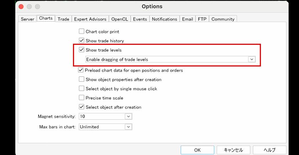Disable Select object after creation
The height and width of the screenshot is (155, 299).
point(82,107)
